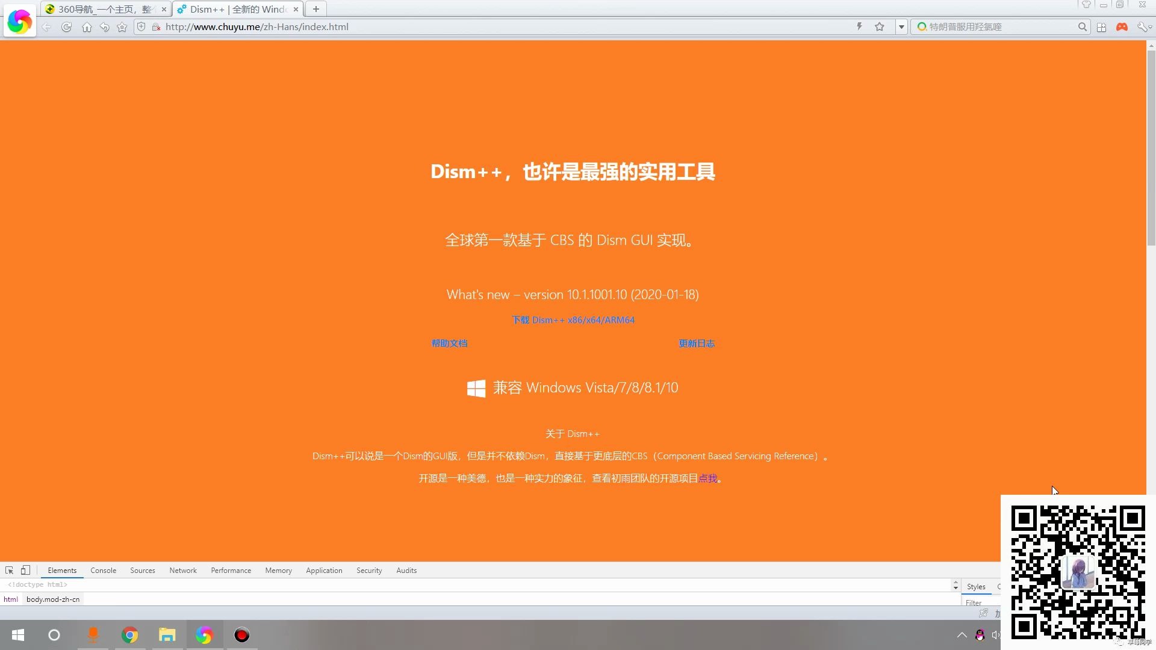Open the Network DevTools tab
Viewport: 1156px width, 650px height.
click(x=183, y=571)
